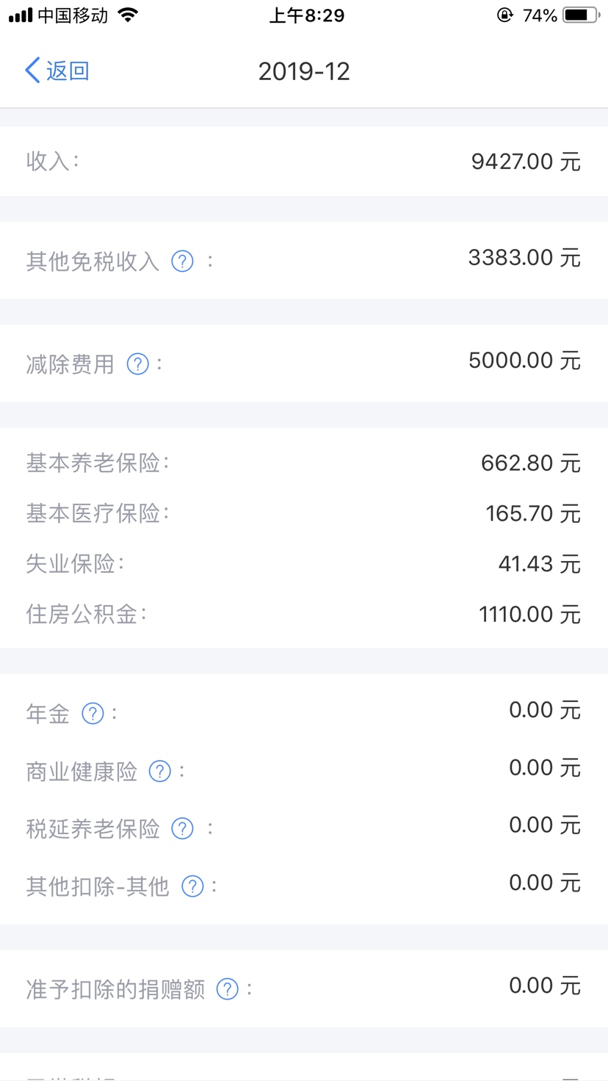Tap the 减除费用 amount 5000.00 元

click(524, 361)
